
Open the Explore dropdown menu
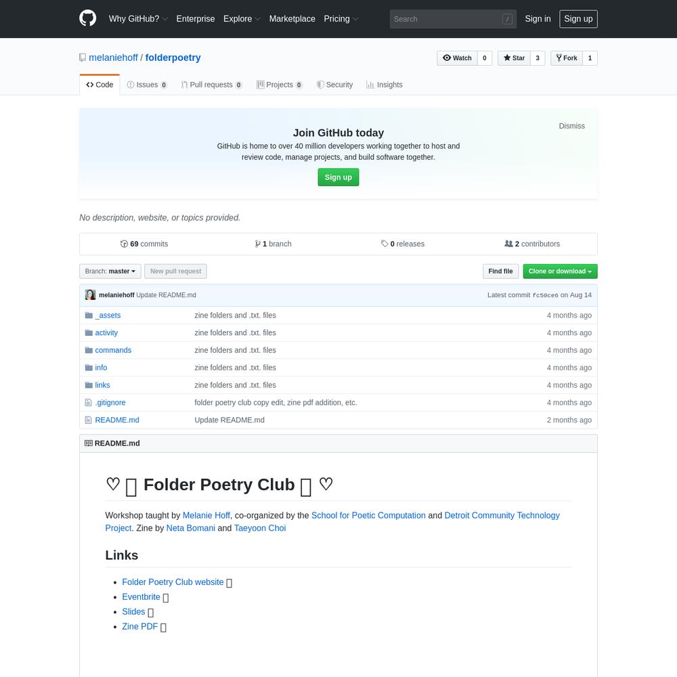point(242,19)
